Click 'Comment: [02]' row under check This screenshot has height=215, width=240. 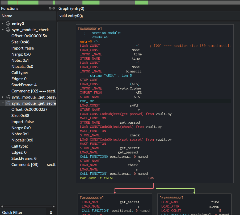(x=33, y=91)
